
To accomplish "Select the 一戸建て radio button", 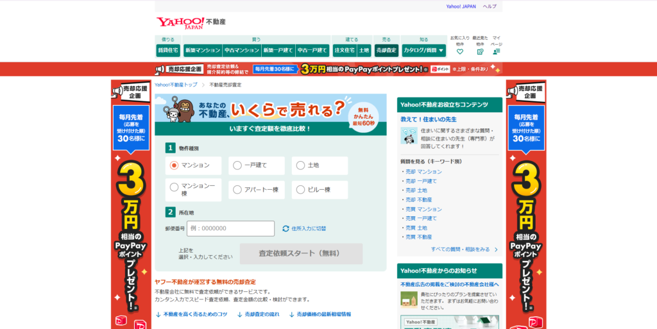I will click(237, 165).
